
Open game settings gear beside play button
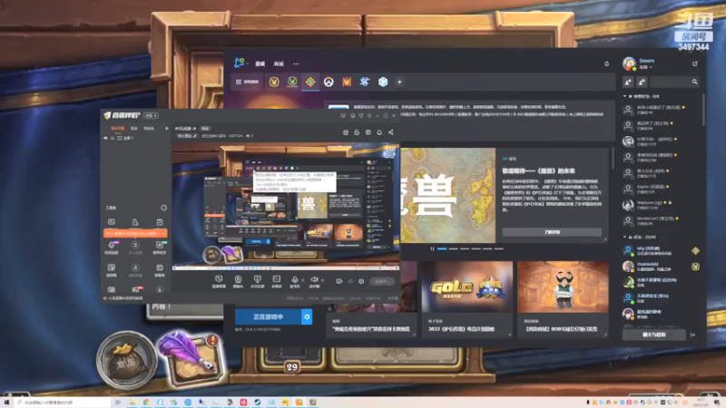(x=307, y=316)
